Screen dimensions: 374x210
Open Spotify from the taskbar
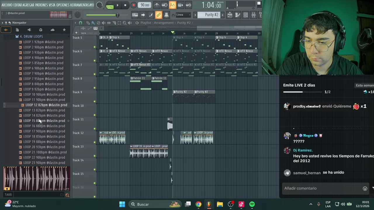click(252, 204)
